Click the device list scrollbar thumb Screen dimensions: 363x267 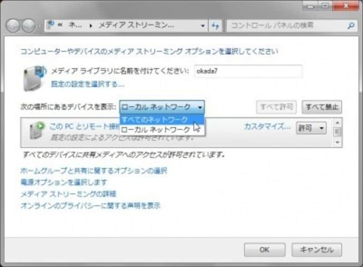(x=337, y=132)
